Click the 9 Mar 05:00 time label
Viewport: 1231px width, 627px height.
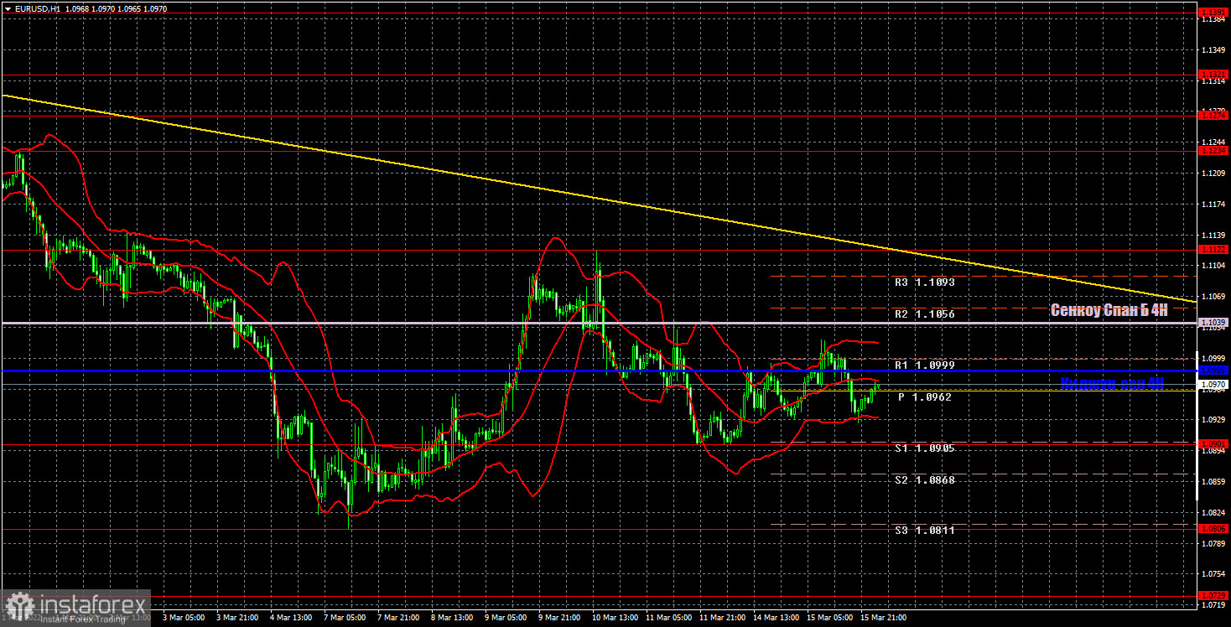coord(506,618)
